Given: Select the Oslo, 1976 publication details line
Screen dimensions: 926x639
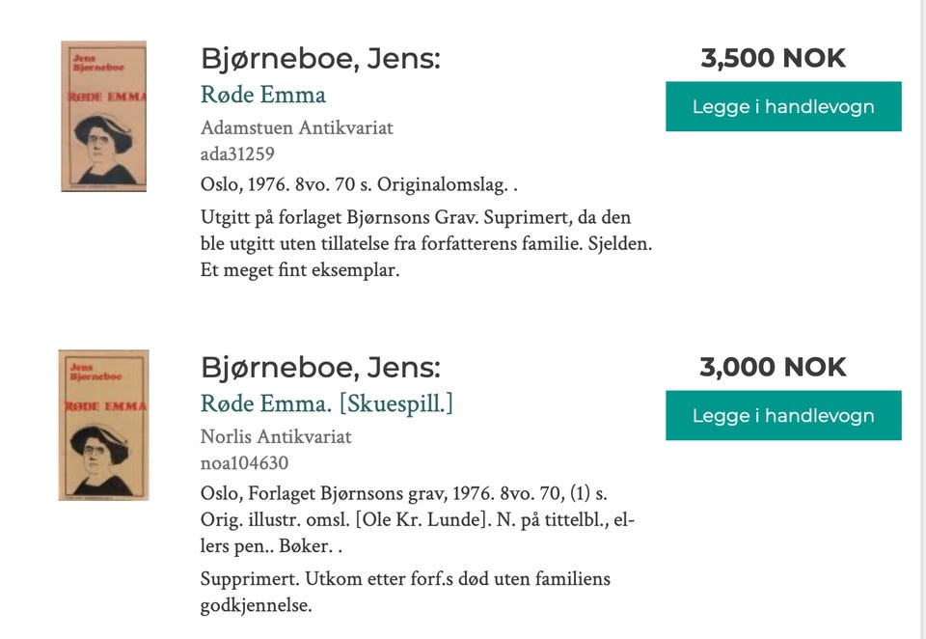Looking at the screenshot, I should [x=357, y=180].
